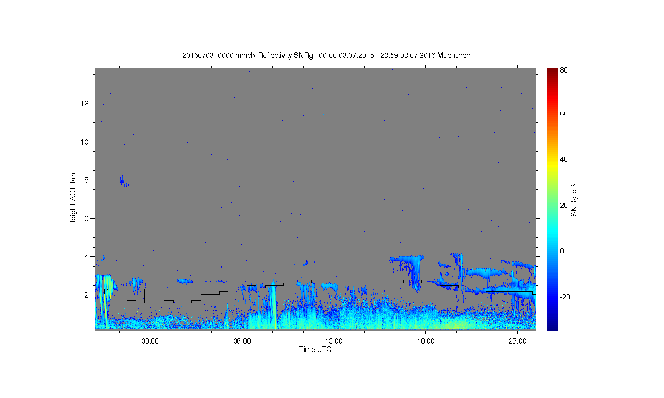This screenshot has width=664, height=398.
Task: Click the colorbar value 20
Action: 564,205
